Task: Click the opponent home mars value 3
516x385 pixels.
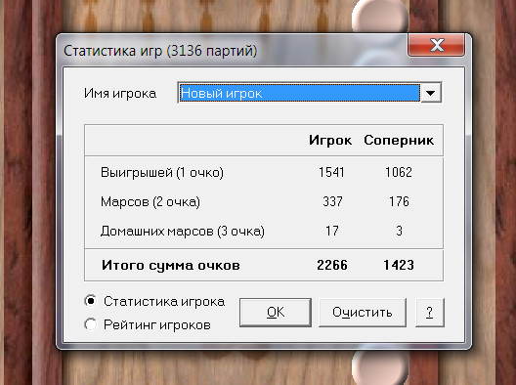Action: 399,231
